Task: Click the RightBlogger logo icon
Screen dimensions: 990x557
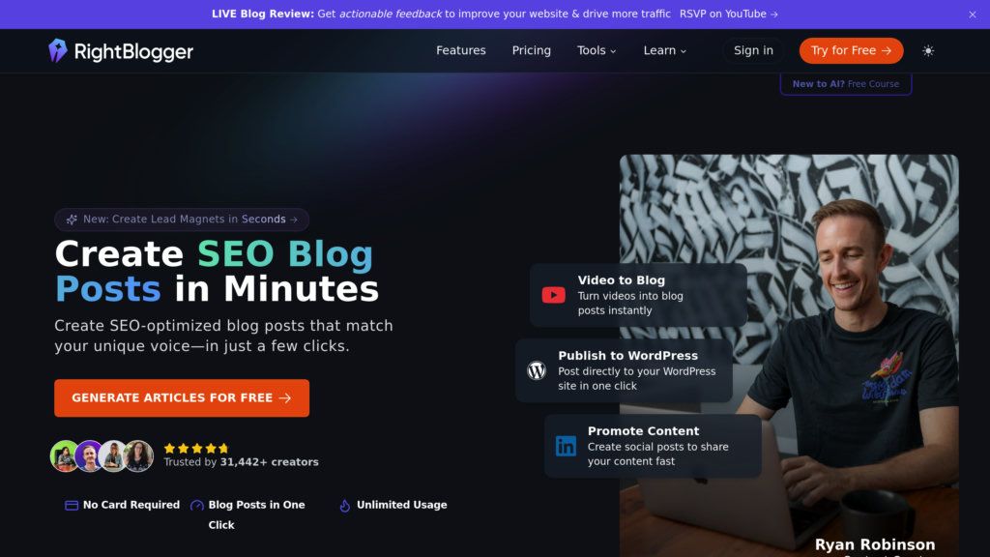Action: pos(57,50)
